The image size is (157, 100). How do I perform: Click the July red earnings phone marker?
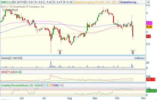click(60, 52)
